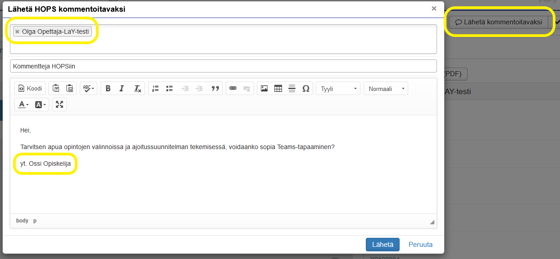Insert a special character
The height and width of the screenshot is (259, 560).
pyautogui.click(x=305, y=88)
